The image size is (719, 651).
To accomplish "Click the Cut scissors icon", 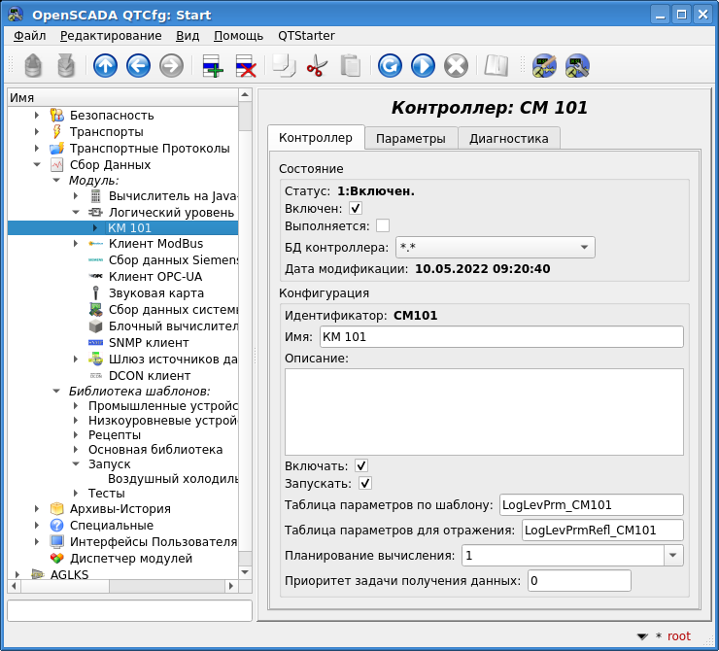I will [317, 65].
